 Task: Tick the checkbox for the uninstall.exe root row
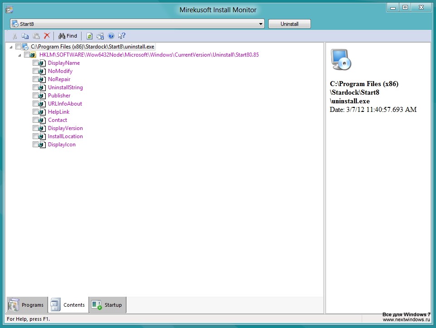coord(18,46)
